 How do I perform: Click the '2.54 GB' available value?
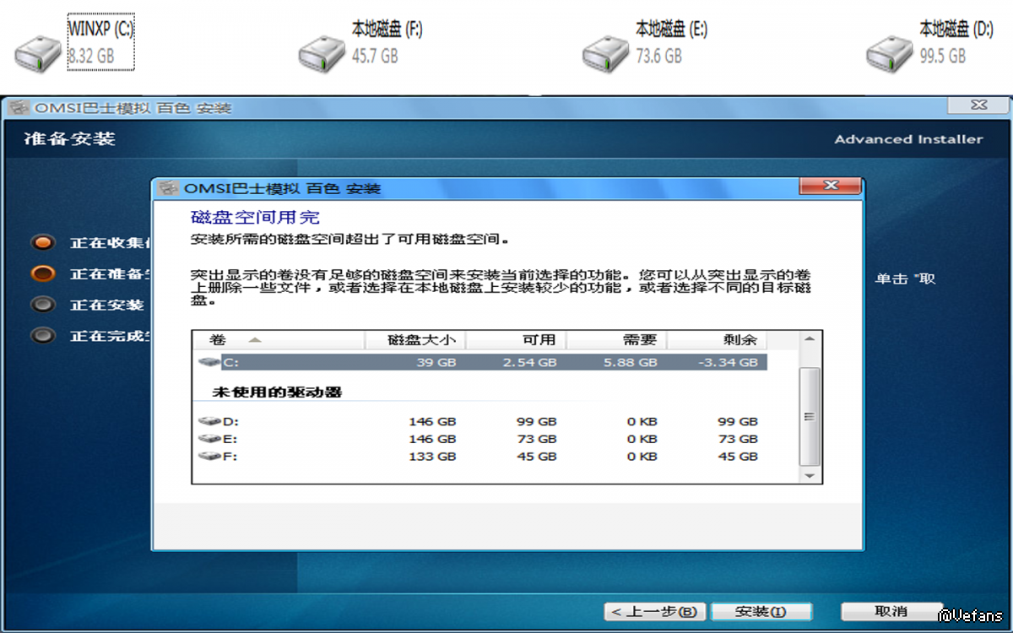point(530,362)
